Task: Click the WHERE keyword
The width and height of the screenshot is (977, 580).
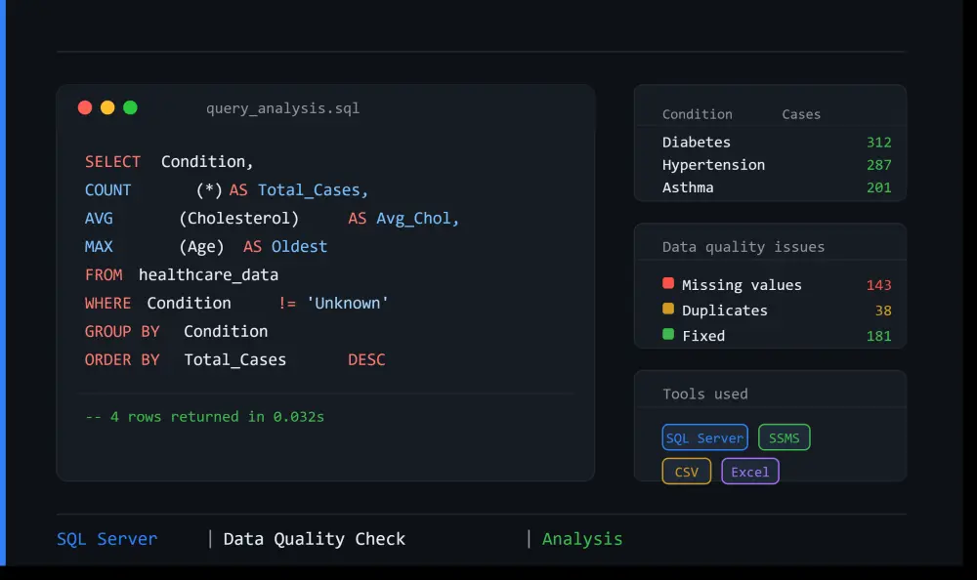Action: [x=107, y=304]
